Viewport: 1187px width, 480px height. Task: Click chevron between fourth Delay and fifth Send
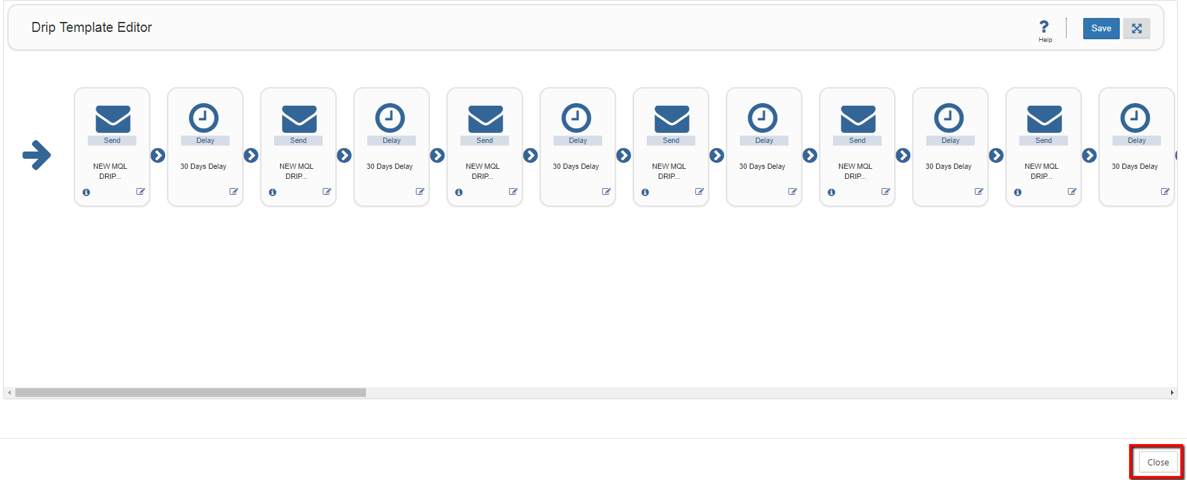pyautogui.click(x=810, y=155)
